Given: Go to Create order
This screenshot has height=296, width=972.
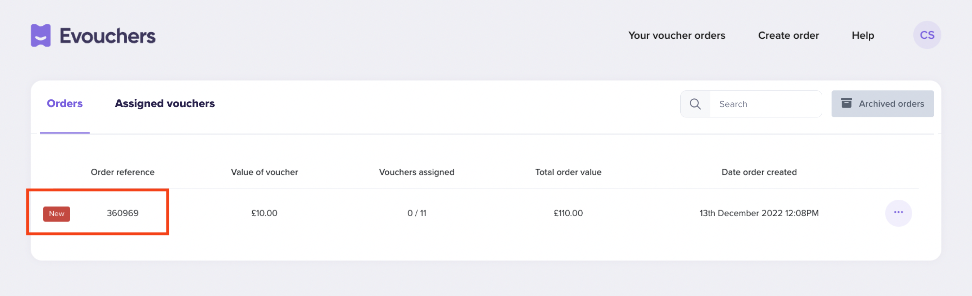Looking at the screenshot, I should (788, 36).
